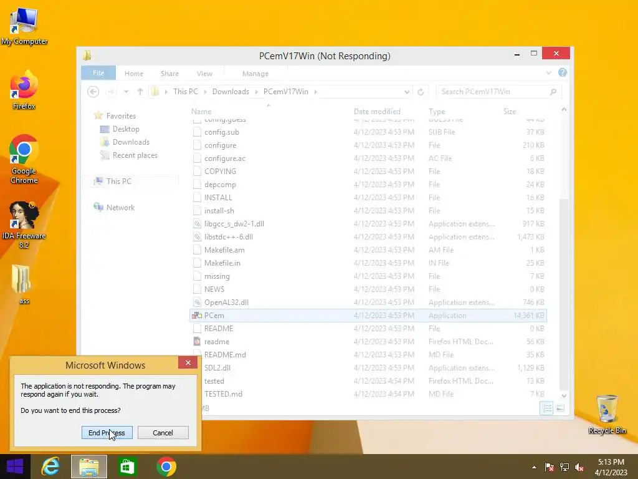Image resolution: width=638 pixels, height=479 pixels.
Task: Sort by the Size column header
Action: pyautogui.click(x=510, y=112)
